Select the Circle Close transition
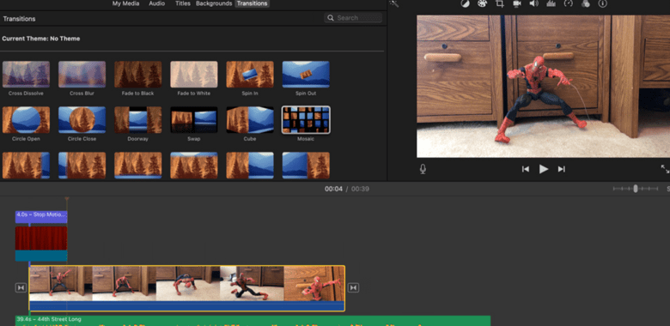Image resolution: width=670 pixels, height=326 pixels. (x=82, y=120)
